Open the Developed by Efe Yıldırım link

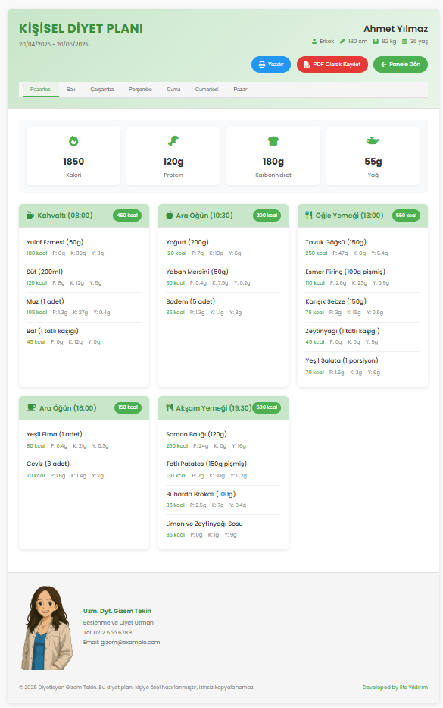[395, 688]
